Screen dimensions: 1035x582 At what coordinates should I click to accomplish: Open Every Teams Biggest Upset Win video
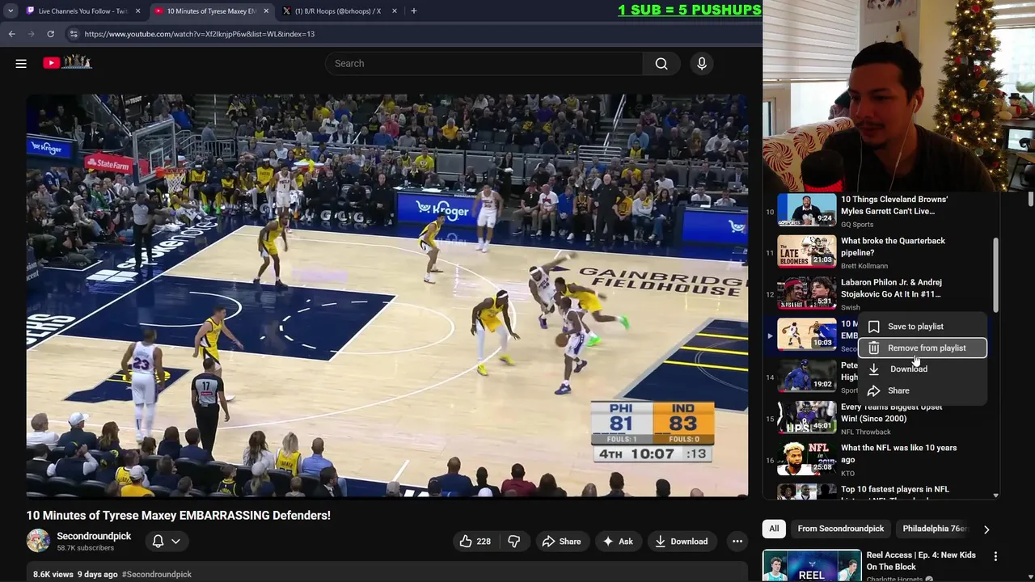click(x=891, y=412)
